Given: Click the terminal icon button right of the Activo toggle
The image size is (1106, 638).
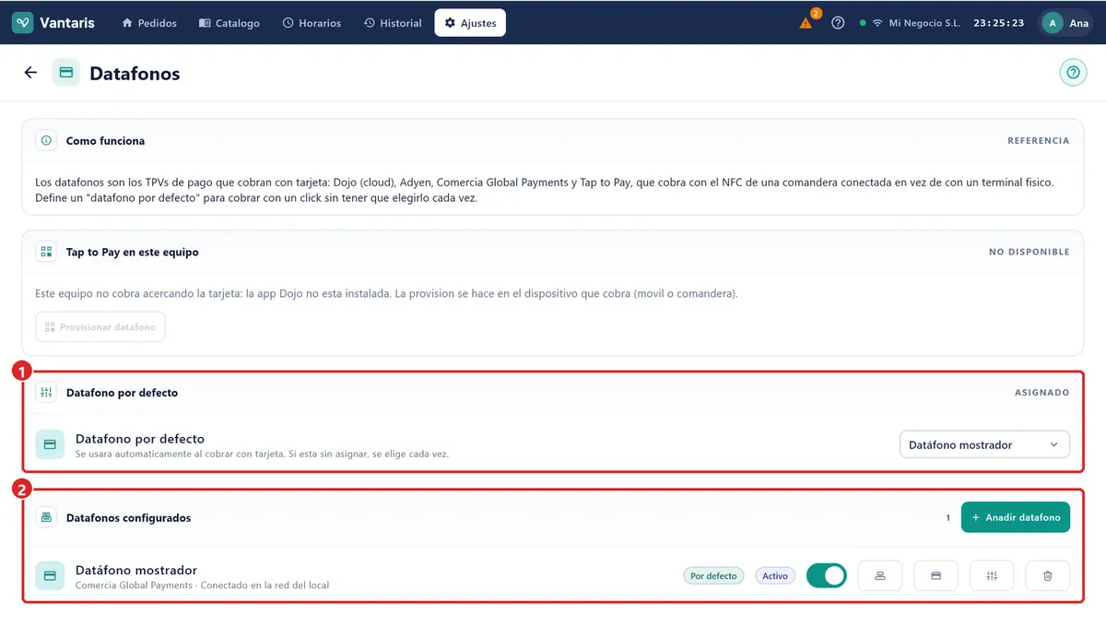Looking at the screenshot, I should point(880,576).
